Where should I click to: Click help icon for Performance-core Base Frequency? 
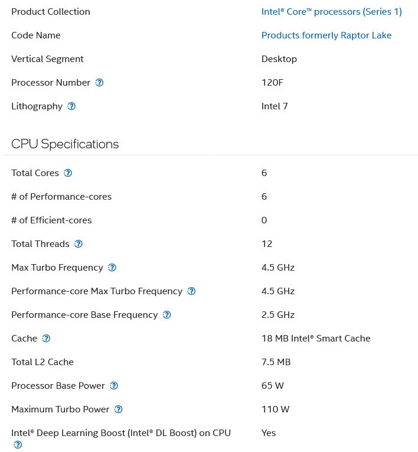pos(167,315)
